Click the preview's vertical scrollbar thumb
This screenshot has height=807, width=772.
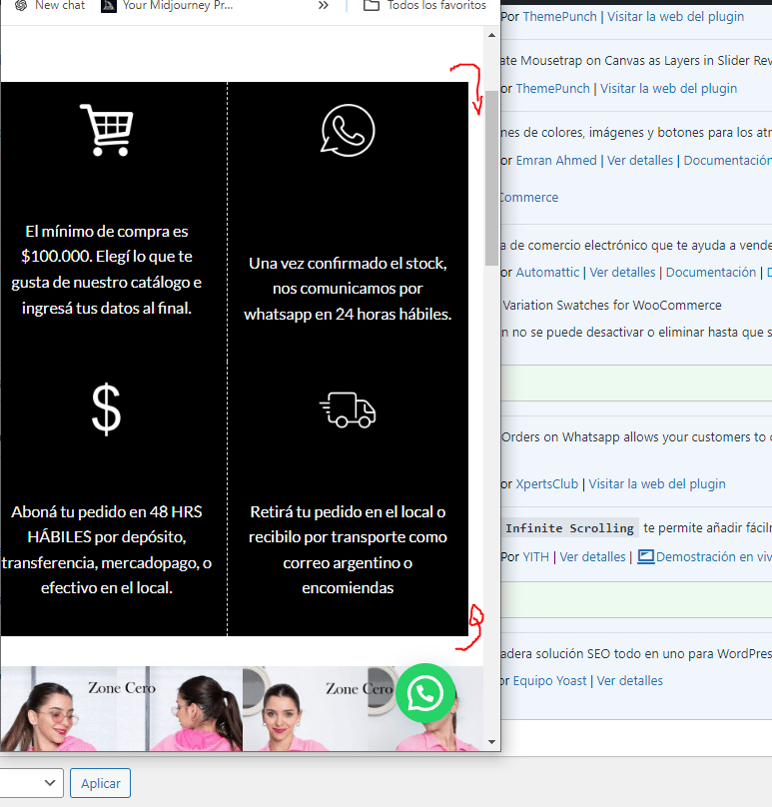click(x=491, y=178)
